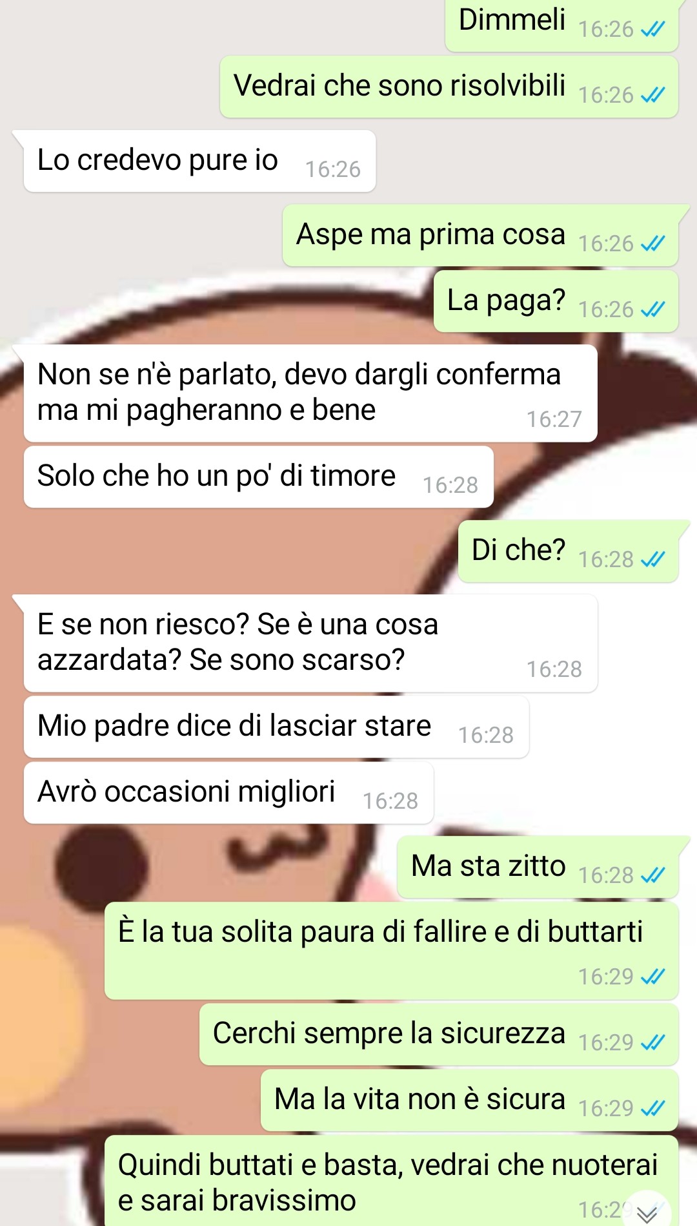Tap message 'Non se n'è parlato, devo dargli conferma'
Image resolution: width=697 pixels, height=1226 pixels.
pos(310,393)
